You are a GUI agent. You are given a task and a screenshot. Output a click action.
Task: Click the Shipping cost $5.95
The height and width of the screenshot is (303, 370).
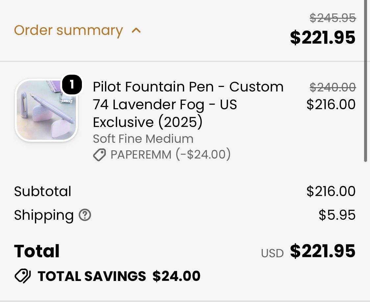coord(337,215)
